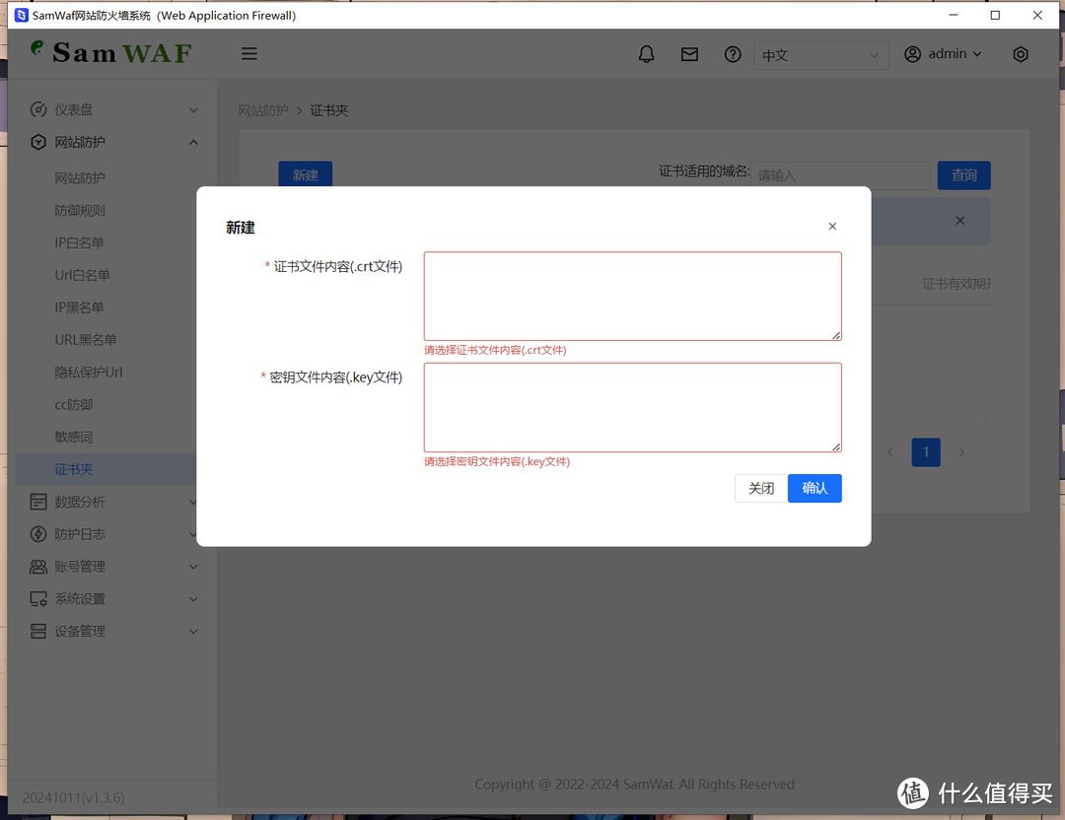Viewport: 1065px width, 820px height.
Task: Click the notification bell icon
Action: (x=646, y=54)
